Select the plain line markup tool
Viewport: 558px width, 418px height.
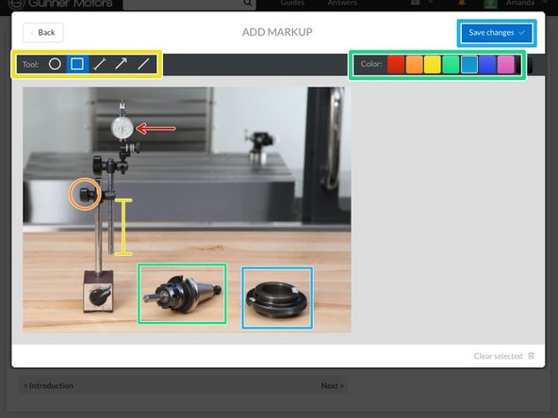[x=143, y=64]
